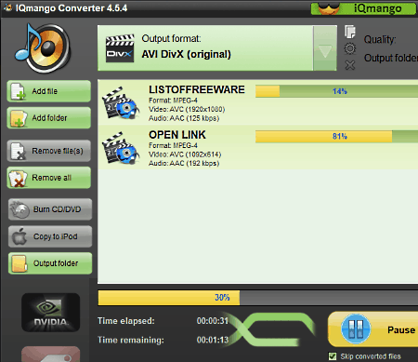This screenshot has height=362, width=418.
Task: Click the X delete icon below the gear
Action: (x=350, y=65)
